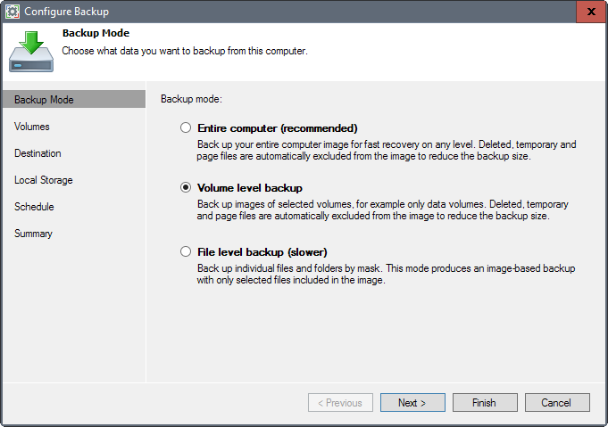Click 'Choose what data you want to backup' text
This screenshot has width=608, height=427.
(x=185, y=51)
